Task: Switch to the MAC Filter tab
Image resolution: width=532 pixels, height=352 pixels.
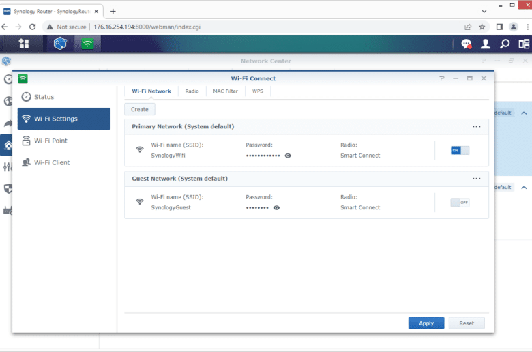Action: tap(225, 91)
